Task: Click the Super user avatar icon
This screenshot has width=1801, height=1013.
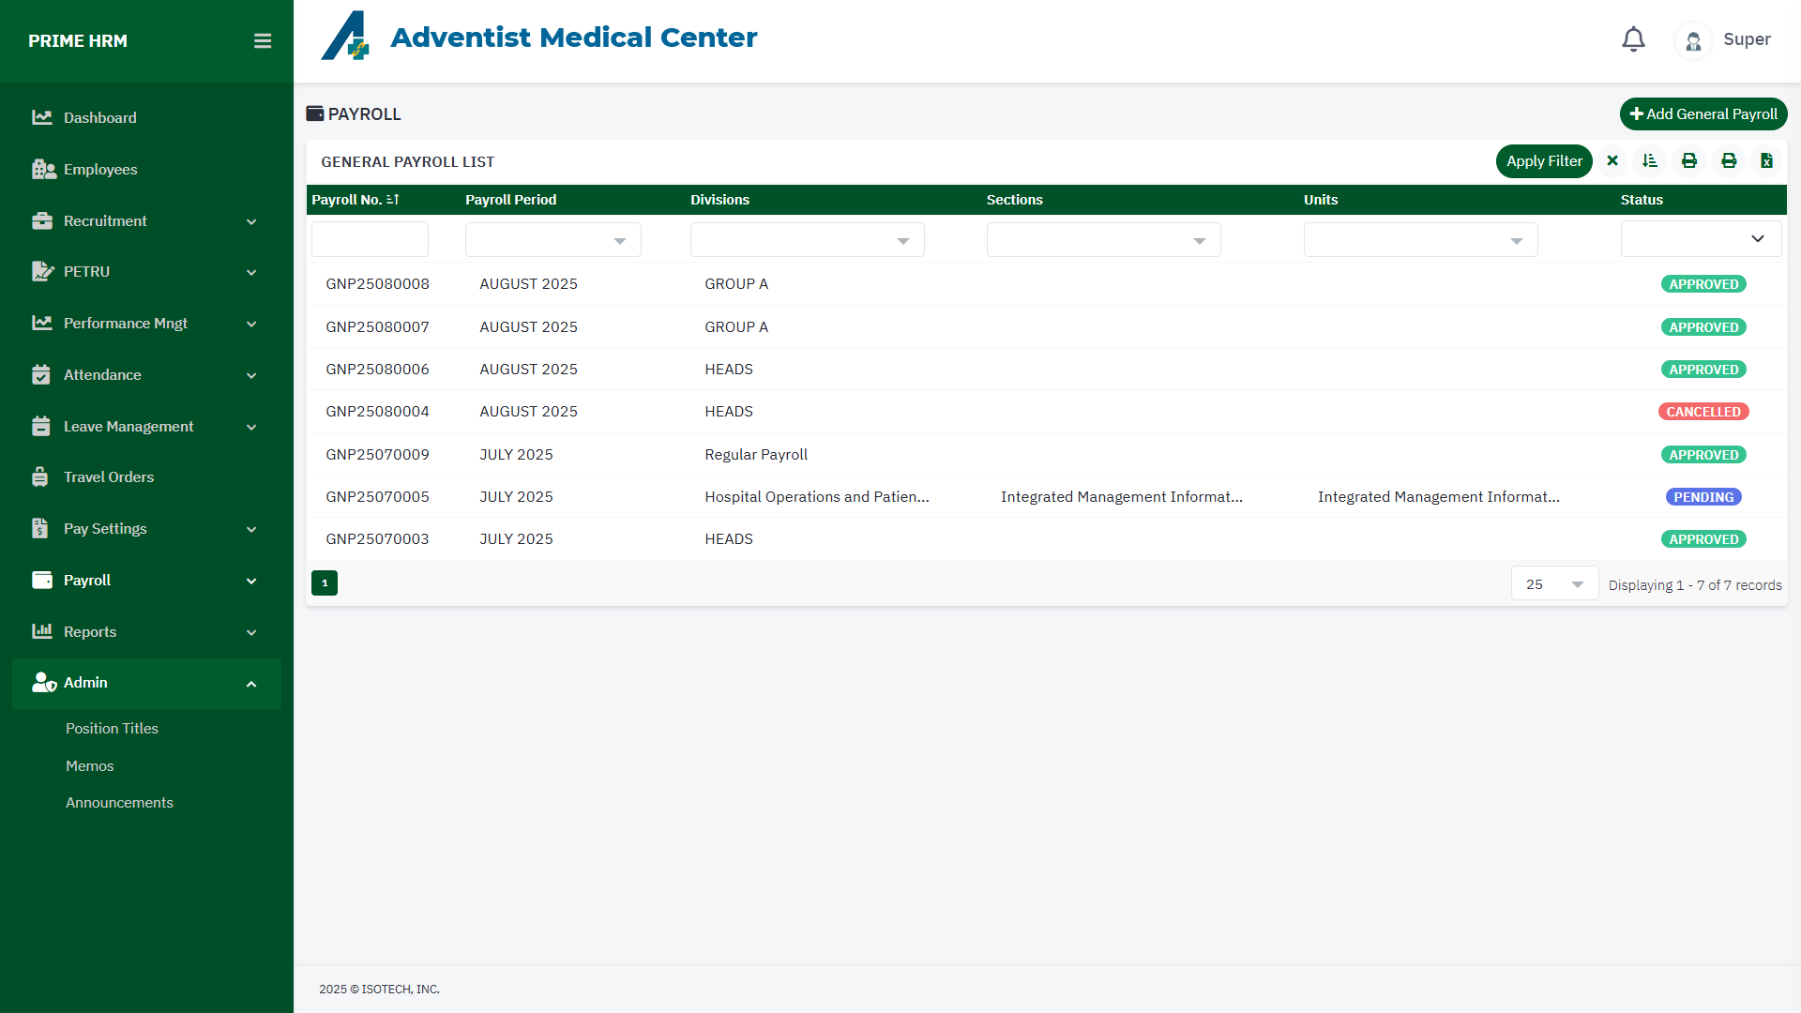Action: [1693, 40]
